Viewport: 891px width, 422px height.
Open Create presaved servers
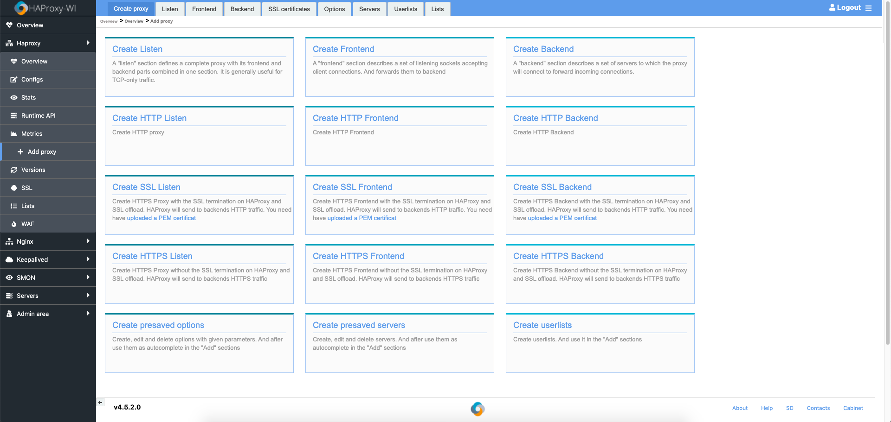359,325
